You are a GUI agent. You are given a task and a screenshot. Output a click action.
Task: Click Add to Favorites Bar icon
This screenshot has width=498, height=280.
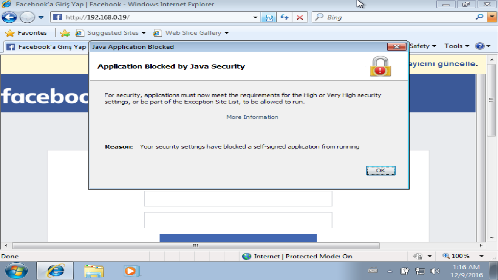coord(65,33)
